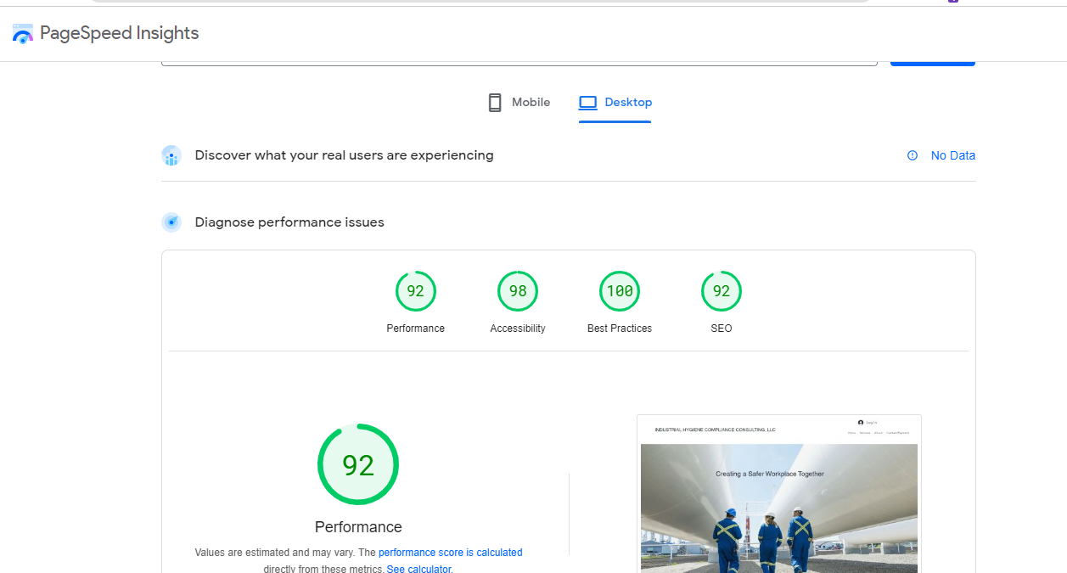The image size is (1067, 573).
Task: Open the 100 Best Practices score circle
Action: pos(619,291)
